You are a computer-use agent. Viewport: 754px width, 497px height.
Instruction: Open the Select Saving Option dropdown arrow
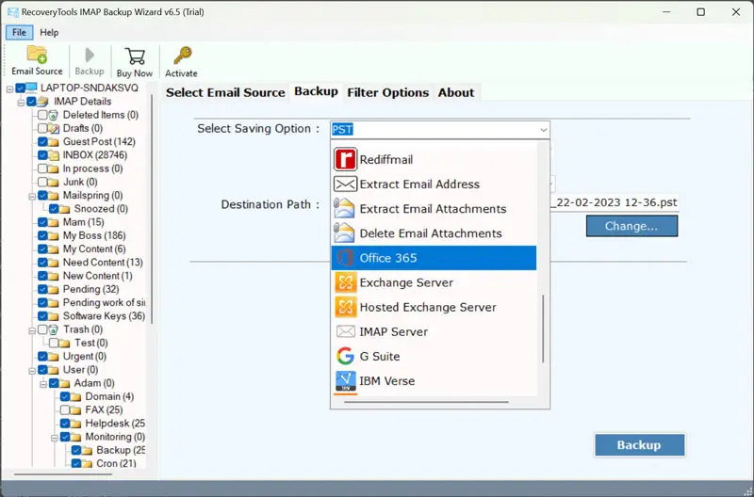pyautogui.click(x=543, y=130)
